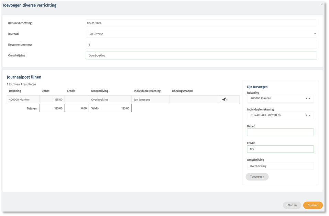Click the Jan Janssens cell
Screen dimensions: 329x216
[x=151, y=100]
